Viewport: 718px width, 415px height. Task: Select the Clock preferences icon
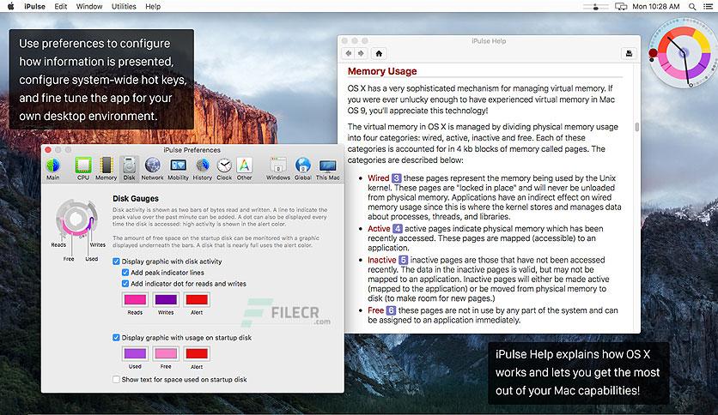click(x=224, y=169)
